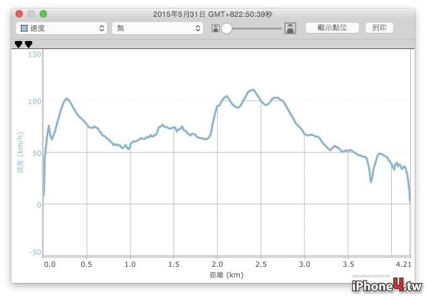Click the blue 速度 color swatch
The height and width of the screenshot is (297, 426).
[24, 28]
